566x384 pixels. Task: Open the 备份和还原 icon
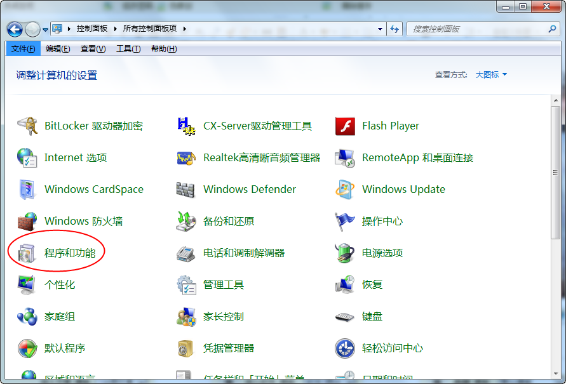tap(186, 221)
